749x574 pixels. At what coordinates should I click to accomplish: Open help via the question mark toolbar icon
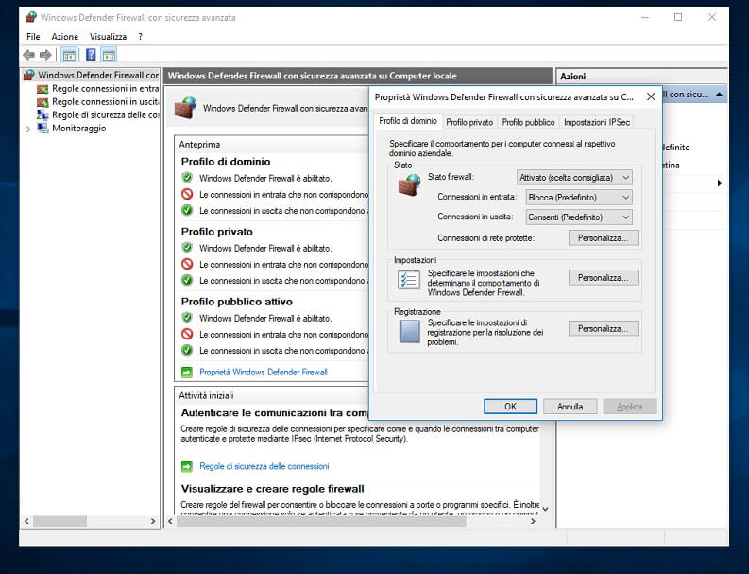pos(91,55)
